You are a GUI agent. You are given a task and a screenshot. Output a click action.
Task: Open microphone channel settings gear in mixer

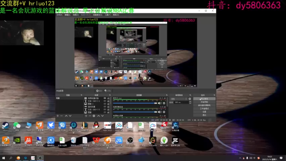pyautogui.click(x=164, y=103)
